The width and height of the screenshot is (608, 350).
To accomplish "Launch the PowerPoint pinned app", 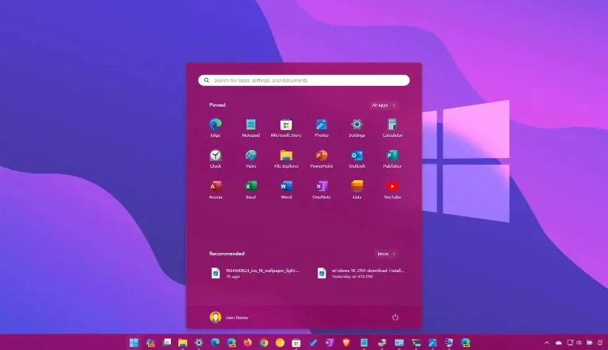I will (x=321, y=159).
